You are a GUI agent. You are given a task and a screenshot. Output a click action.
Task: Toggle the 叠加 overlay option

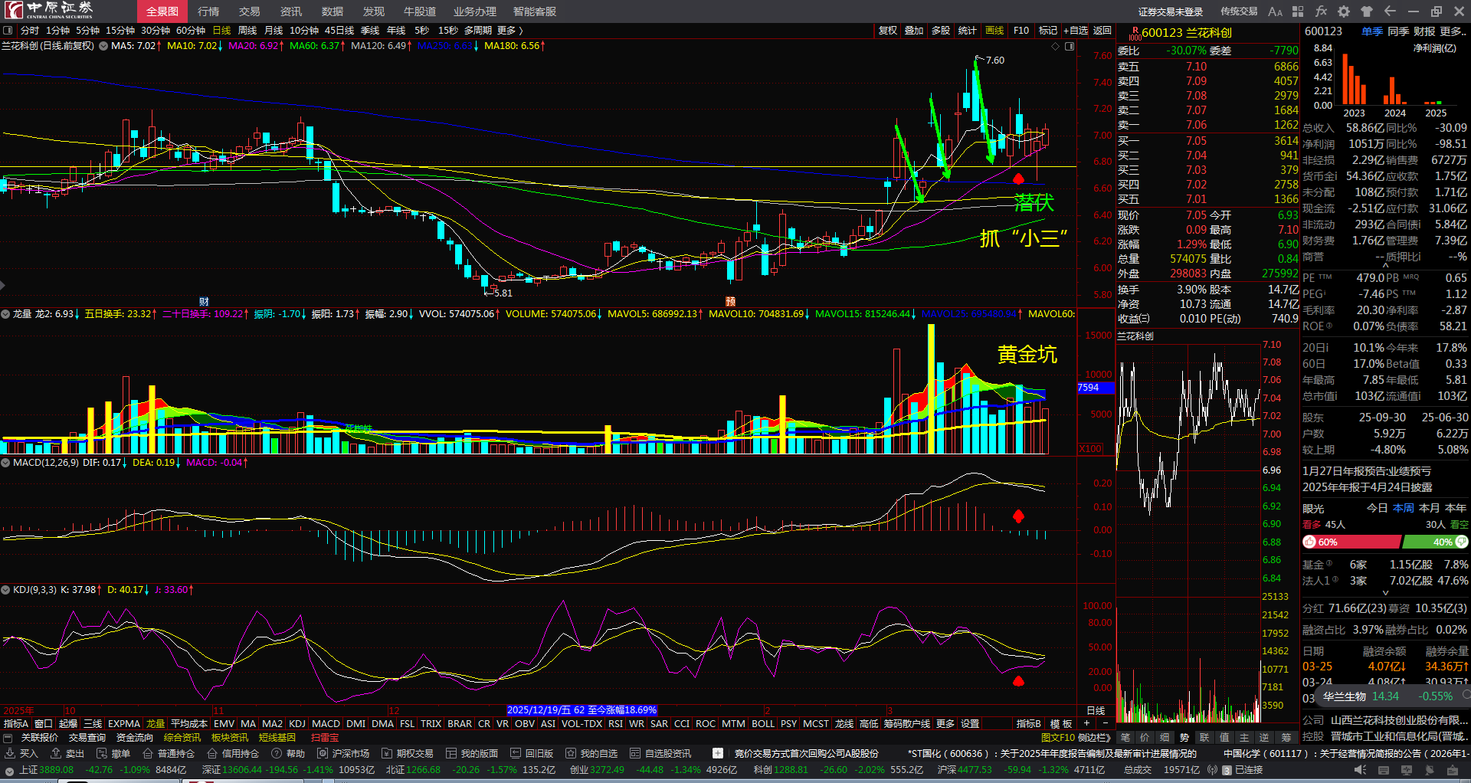pos(914,31)
